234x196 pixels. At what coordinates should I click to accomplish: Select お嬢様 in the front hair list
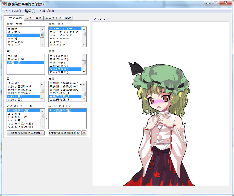coord(24,29)
